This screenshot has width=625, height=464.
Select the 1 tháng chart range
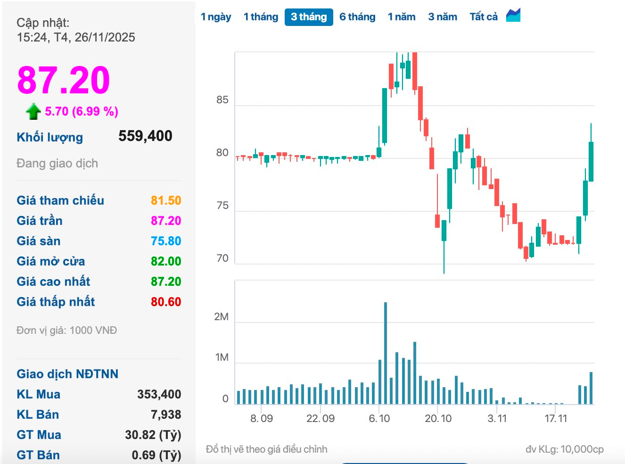(x=261, y=17)
